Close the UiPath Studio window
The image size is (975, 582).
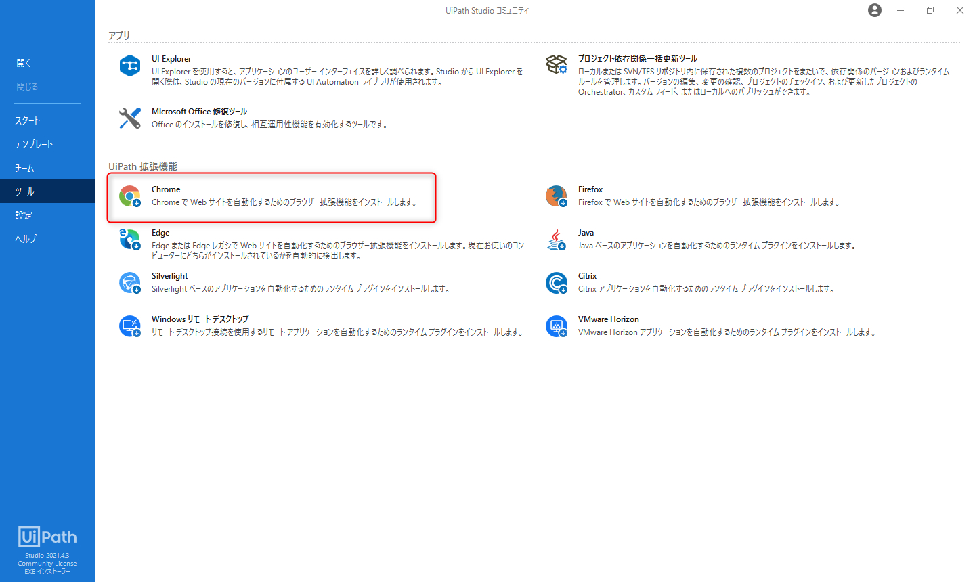(x=960, y=10)
